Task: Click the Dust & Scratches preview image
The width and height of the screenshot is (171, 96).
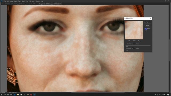Action: 134,30
